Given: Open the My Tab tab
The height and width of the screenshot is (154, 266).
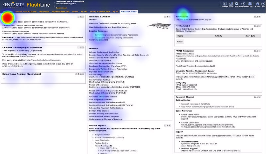Looking at the screenshot, I should point(84,12).
